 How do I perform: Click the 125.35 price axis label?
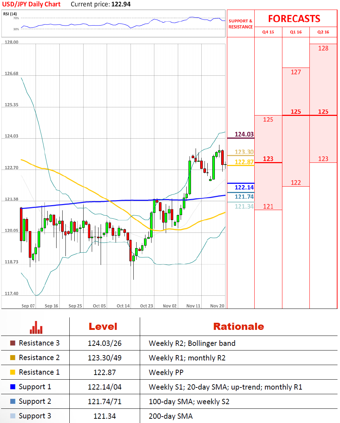12,105
